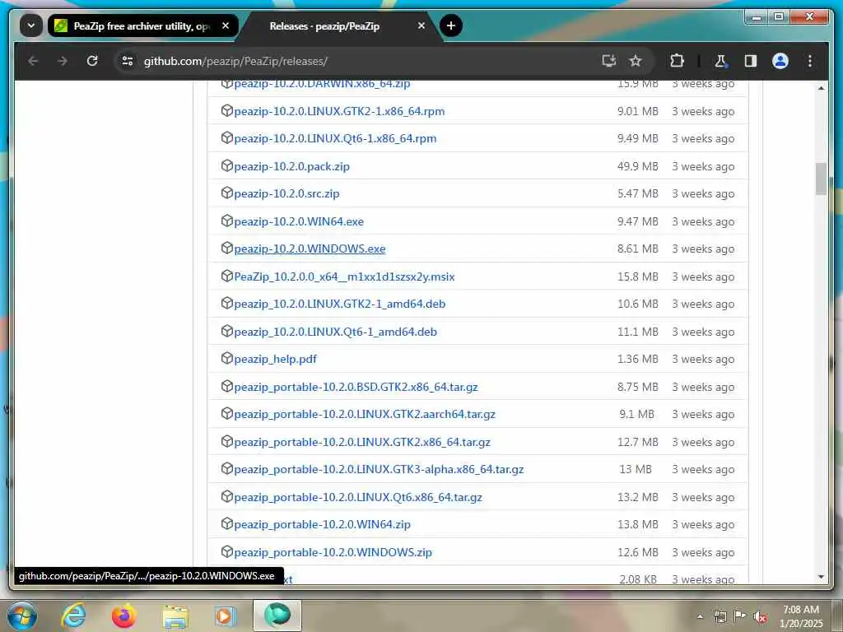Click package icon beside peazip-10.2.0.src.zip

point(227,193)
